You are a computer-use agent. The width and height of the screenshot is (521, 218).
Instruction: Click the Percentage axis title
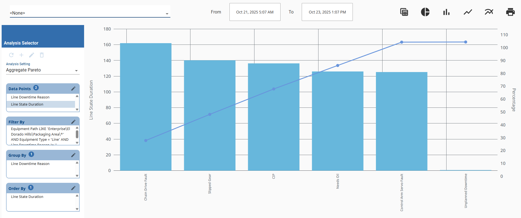click(x=514, y=100)
